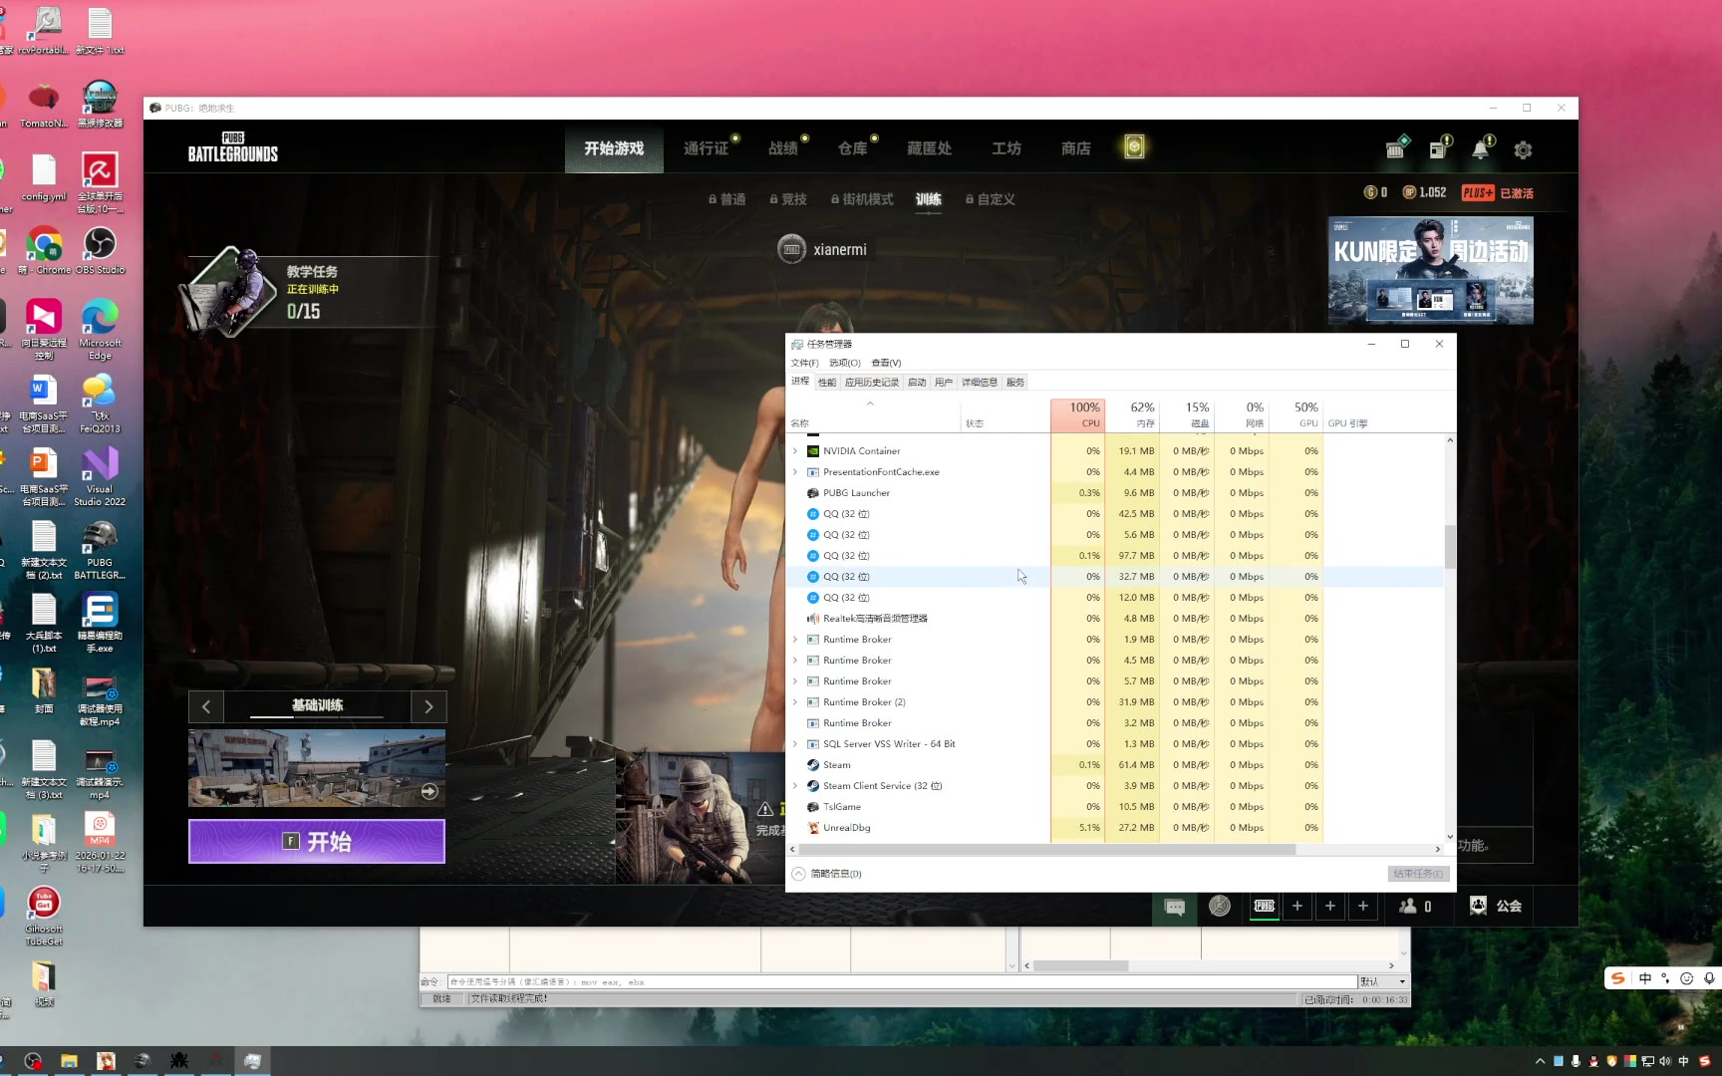
Task: Toggle the radar icon in bottom bar
Action: pyautogui.click(x=1220, y=906)
